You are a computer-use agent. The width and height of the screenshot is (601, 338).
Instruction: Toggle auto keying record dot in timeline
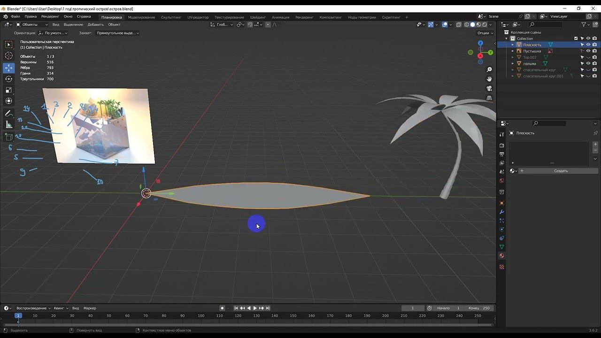(x=222, y=308)
